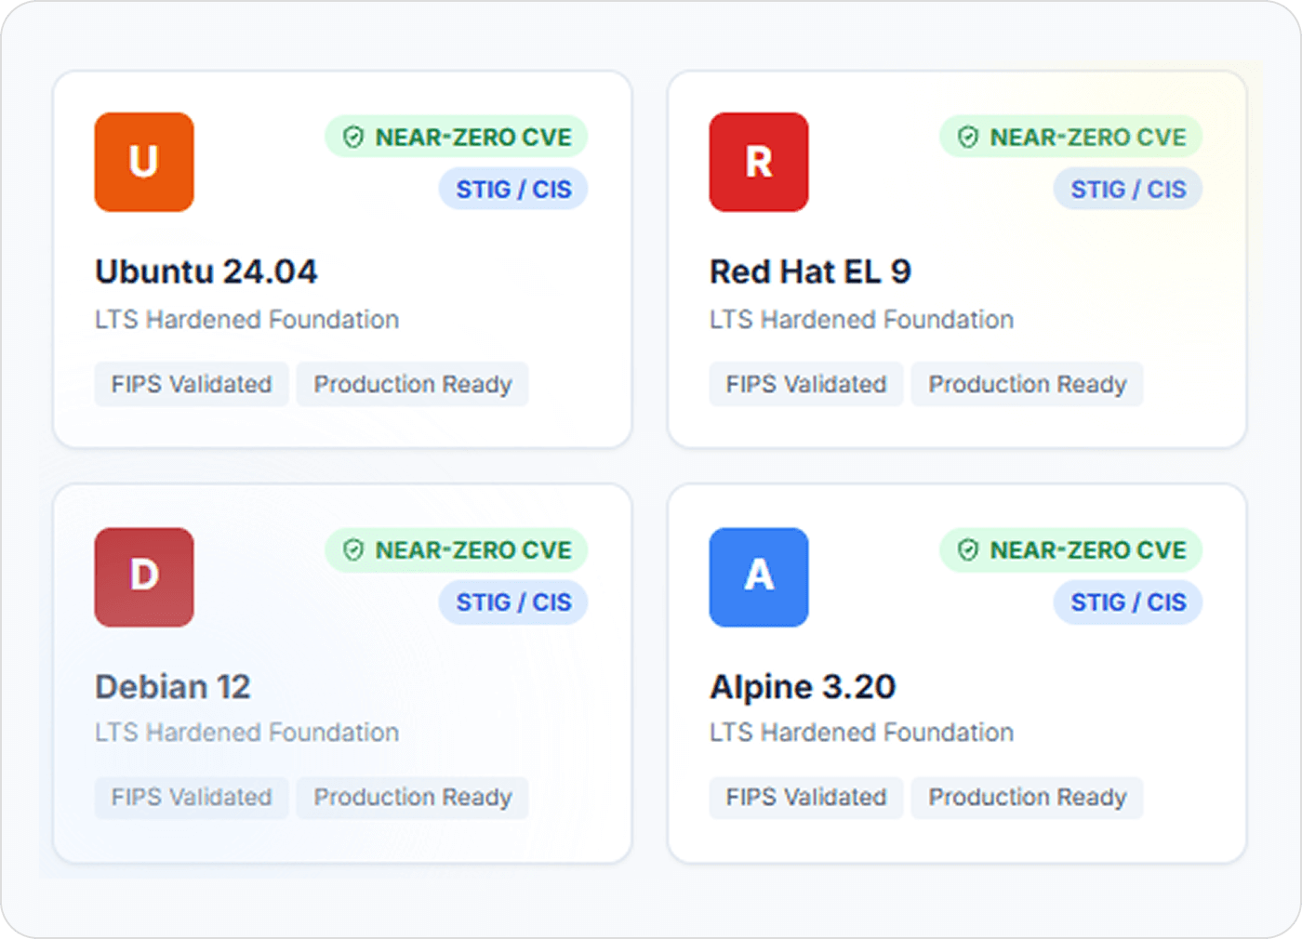Image resolution: width=1302 pixels, height=939 pixels.
Task: Select the Debian 12 title
Action: (173, 686)
